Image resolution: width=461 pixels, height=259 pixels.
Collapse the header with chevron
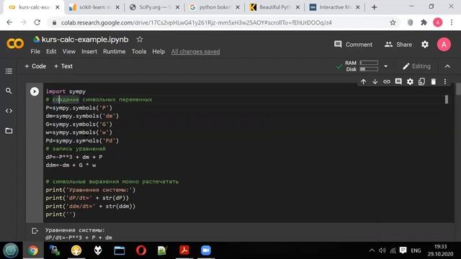pos(447,66)
